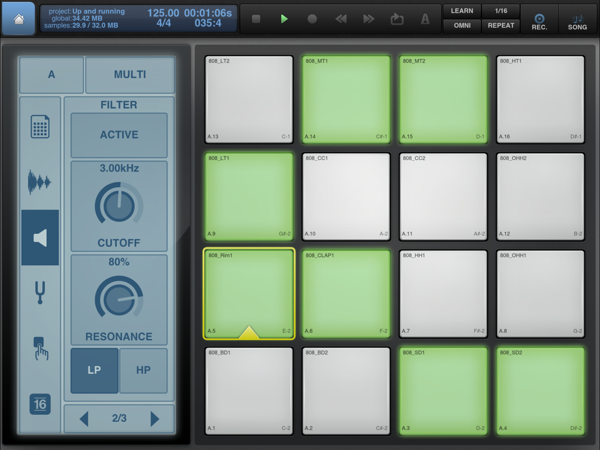Enable MIDI LEARN button

coord(462,11)
